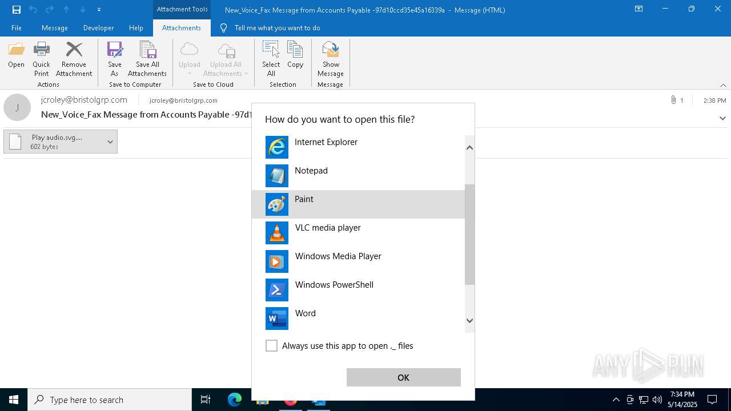Image resolution: width=731 pixels, height=411 pixels.
Task: Click the Next Item down arrow
Action: (x=83, y=10)
